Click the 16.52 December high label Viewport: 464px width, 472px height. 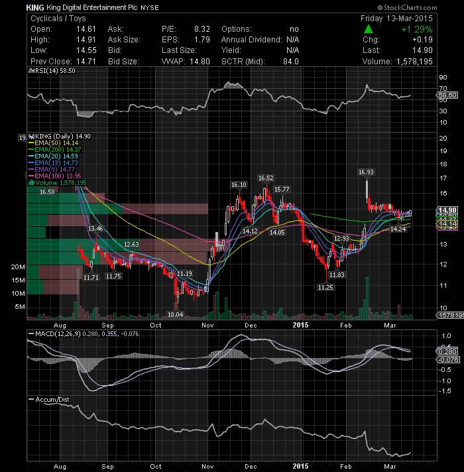(x=266, y=178)
